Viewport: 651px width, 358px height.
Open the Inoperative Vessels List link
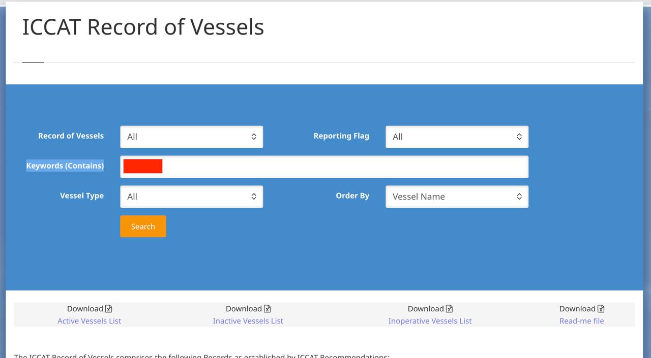pyautogui.click(x=430, y=321)
